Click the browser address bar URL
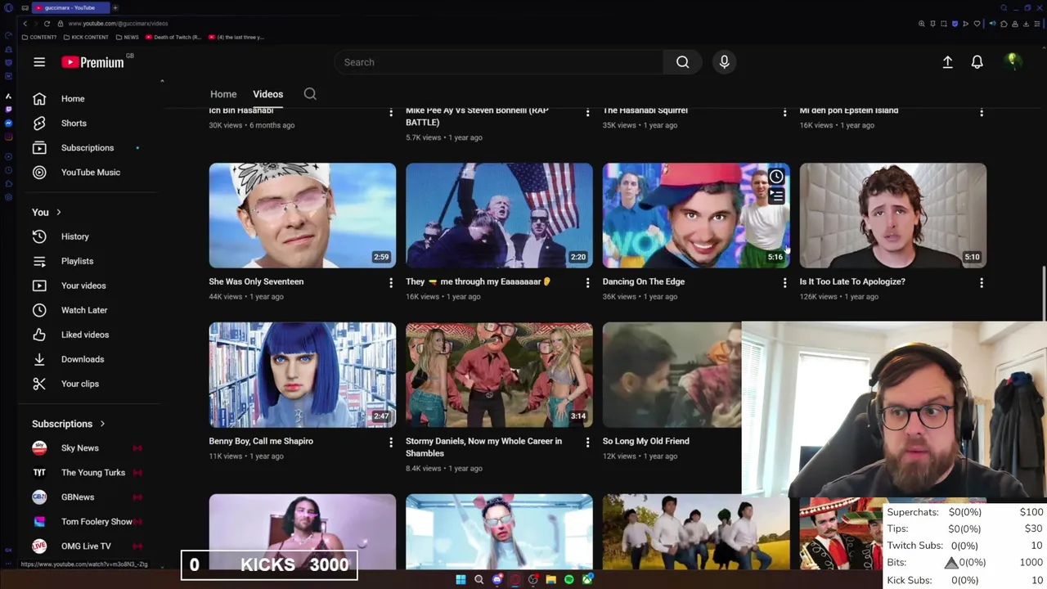Image resolution: width=1047 pixels, height=589 pixels. point(118,24)
